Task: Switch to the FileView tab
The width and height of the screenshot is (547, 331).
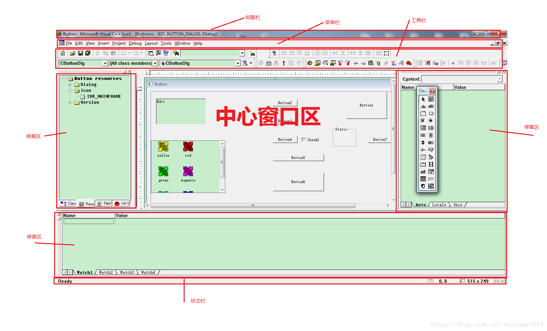Action: [x=104, y=203]
